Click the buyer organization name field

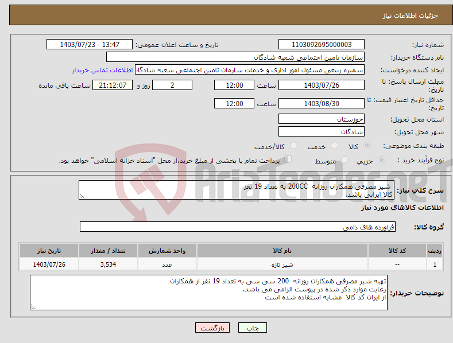pyautogui.click(x=235, y=57)
